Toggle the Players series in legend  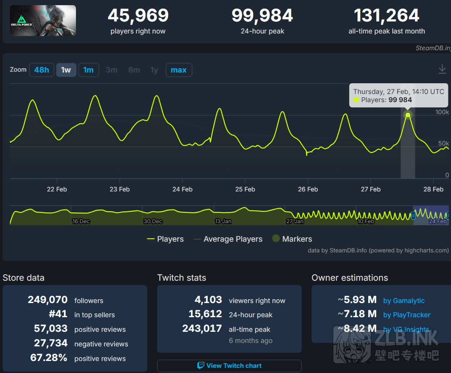(x=166, y=239)
